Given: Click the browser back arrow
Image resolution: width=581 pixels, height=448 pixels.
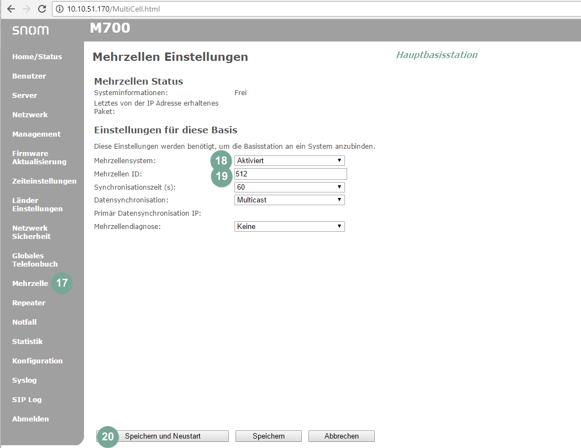Looking at the screenshot, I should click(11, 9).
